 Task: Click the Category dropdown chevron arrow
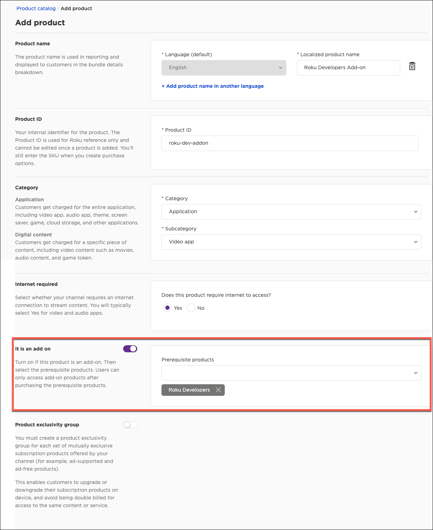pos(415,212)
